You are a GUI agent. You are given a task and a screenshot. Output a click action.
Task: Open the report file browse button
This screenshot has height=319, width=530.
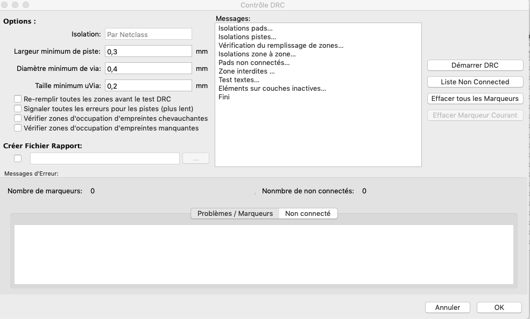pos(195,158)
